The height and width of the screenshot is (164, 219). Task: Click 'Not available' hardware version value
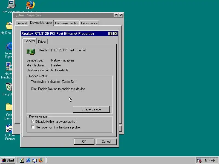click(60, 70)
